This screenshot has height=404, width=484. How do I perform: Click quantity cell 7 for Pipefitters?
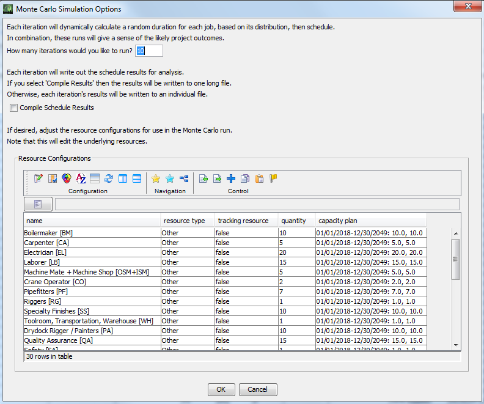click(296, 292)
